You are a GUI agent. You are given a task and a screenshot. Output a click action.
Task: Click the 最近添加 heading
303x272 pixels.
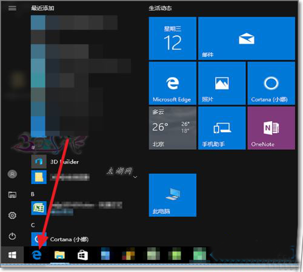(x=42, y=8)
